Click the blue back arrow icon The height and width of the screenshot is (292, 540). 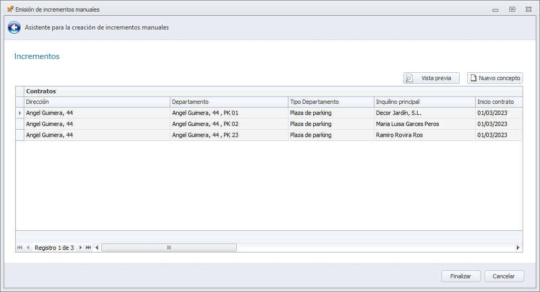tap(14, 28)
